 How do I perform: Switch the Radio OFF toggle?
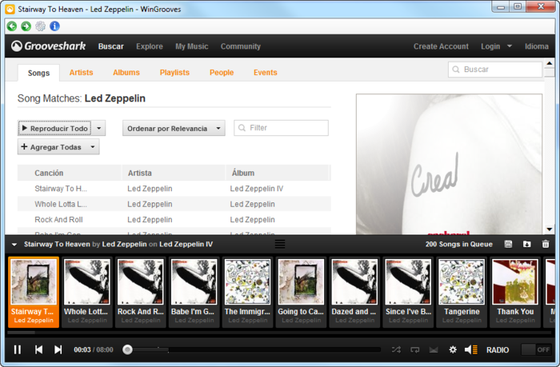click(x=536, y=349)
